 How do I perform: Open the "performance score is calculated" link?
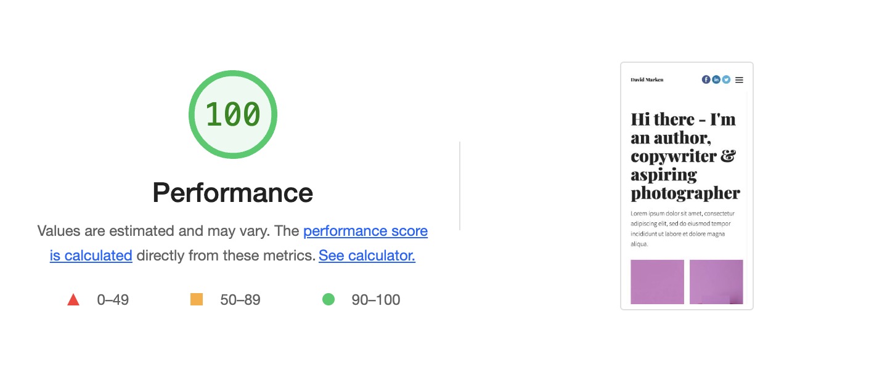tap(365, 232)
